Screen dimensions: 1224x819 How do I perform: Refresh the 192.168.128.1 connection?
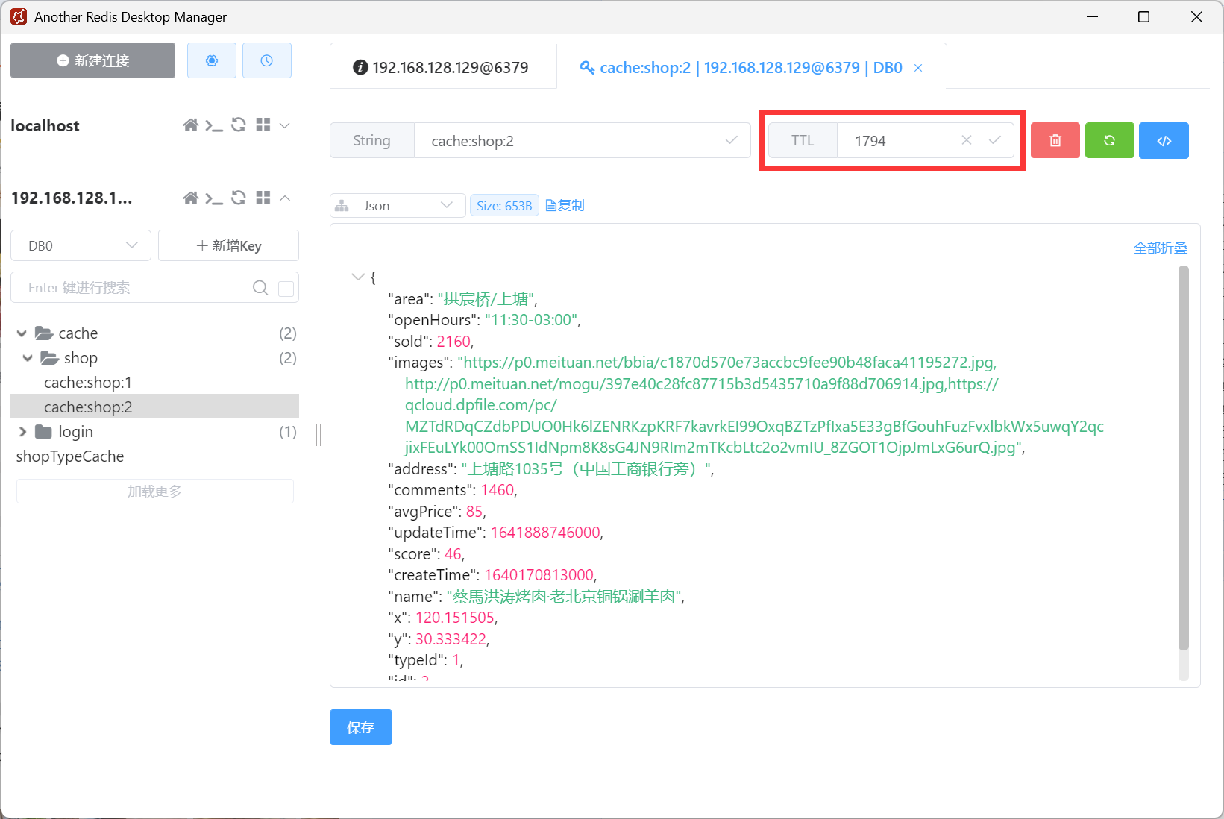[239, 198]
